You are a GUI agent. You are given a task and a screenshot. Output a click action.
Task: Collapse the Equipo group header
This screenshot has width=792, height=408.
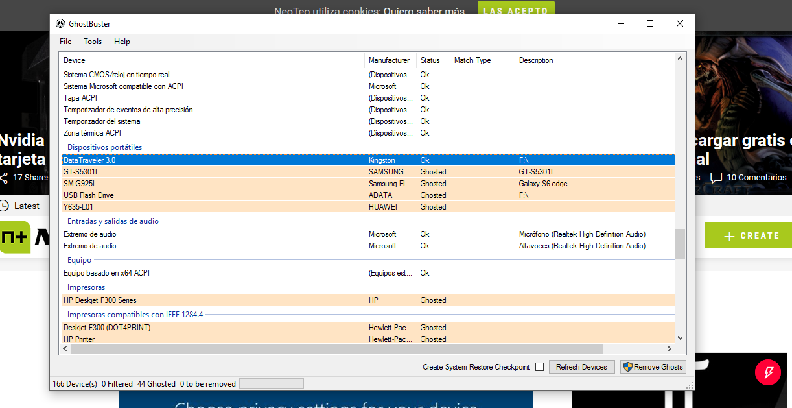[79, 260]
